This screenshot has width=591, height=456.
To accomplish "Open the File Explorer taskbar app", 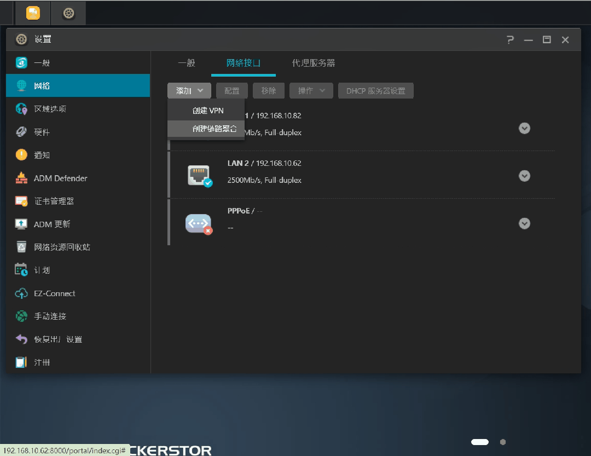I will coord(33,13).
